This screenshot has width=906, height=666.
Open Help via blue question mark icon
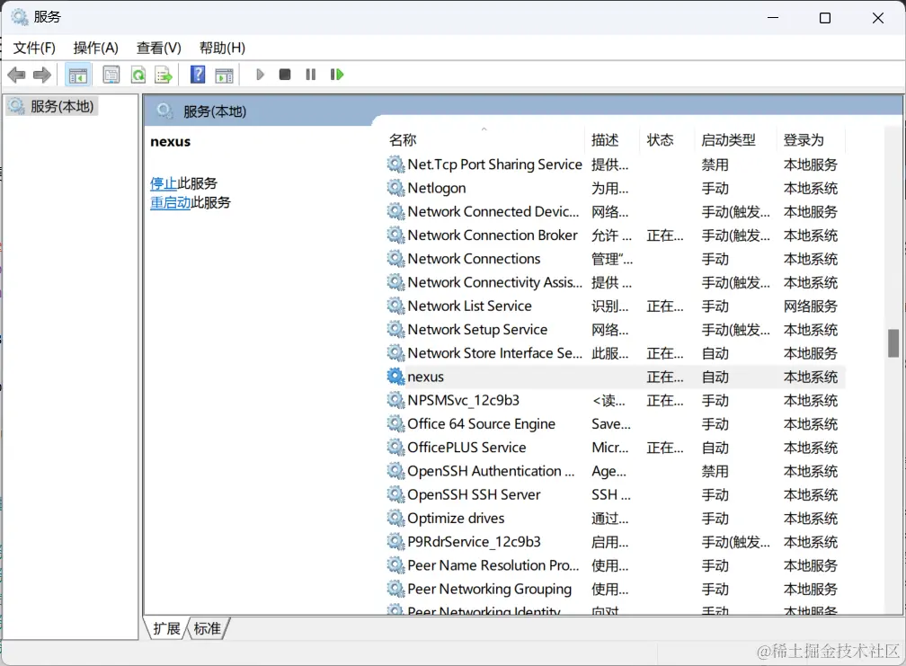point(198,75)
